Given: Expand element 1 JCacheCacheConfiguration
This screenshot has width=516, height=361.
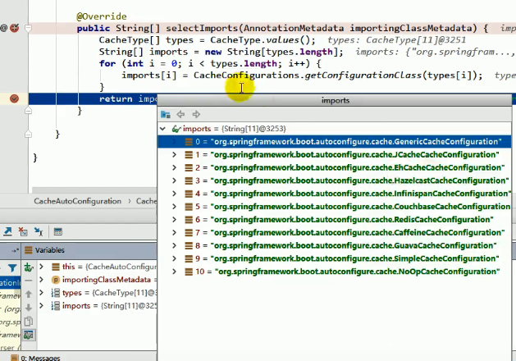Looking at the screenshot, I should pos(175,155).
